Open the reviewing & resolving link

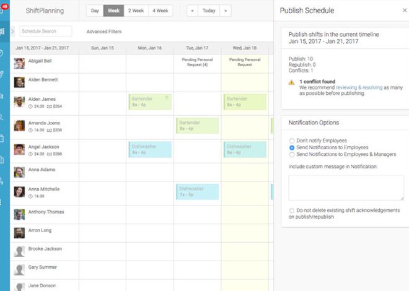(x=359, y=87)
